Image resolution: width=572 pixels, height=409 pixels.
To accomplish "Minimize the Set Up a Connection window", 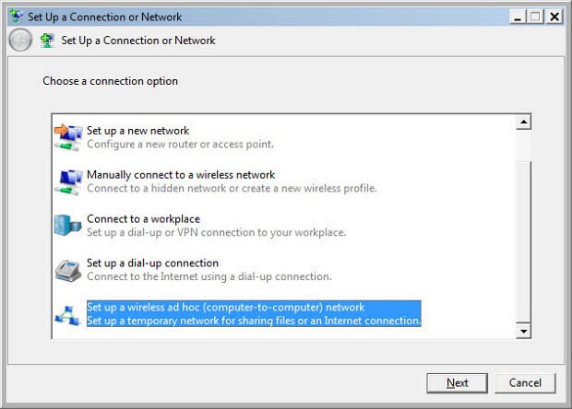I will 518,17.
